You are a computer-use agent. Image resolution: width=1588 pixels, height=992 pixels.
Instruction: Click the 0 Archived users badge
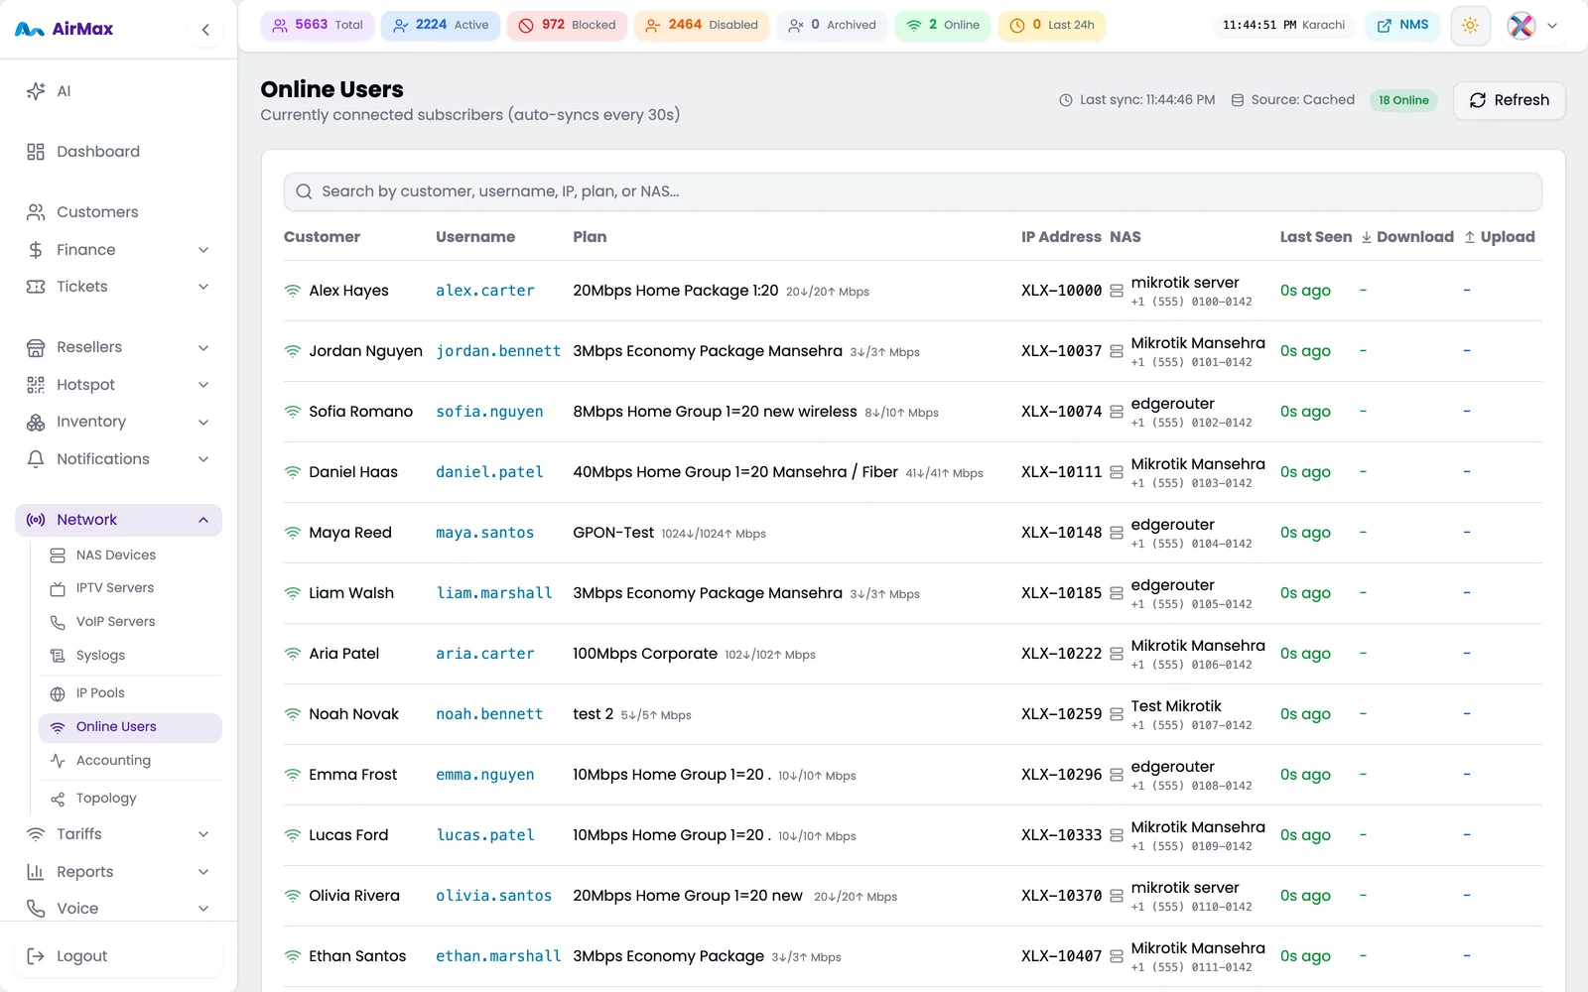pos(832,25)
